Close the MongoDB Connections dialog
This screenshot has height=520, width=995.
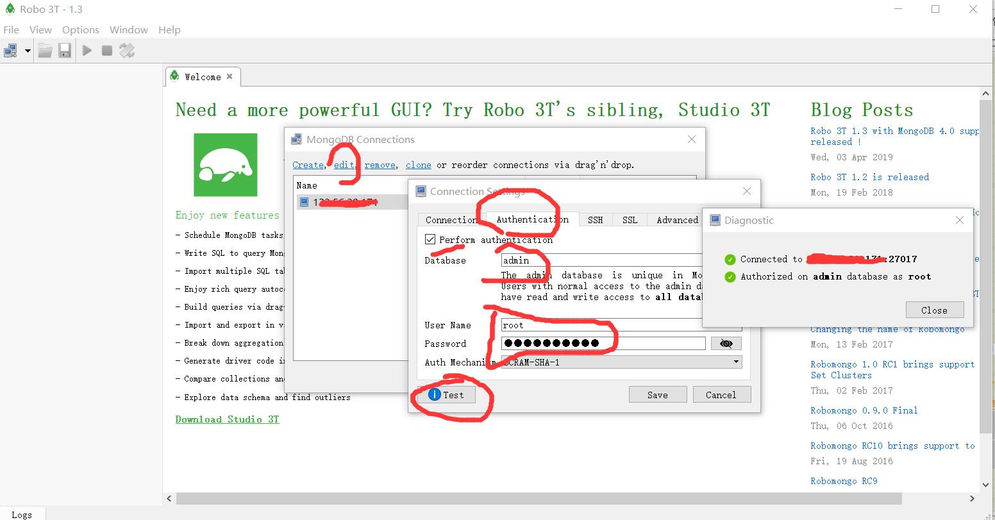(x=692, y=139)
